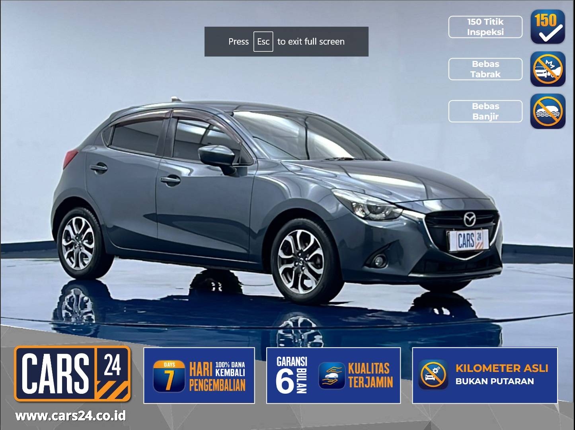
Task: Click the Kualitas Terjamin text
Action: click(370, 375)
